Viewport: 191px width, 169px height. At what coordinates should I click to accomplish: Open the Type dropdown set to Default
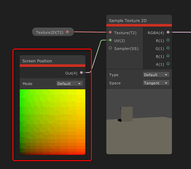156,75
